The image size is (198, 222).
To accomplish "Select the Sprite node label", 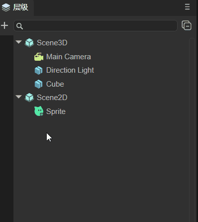I will coord(56,111).
